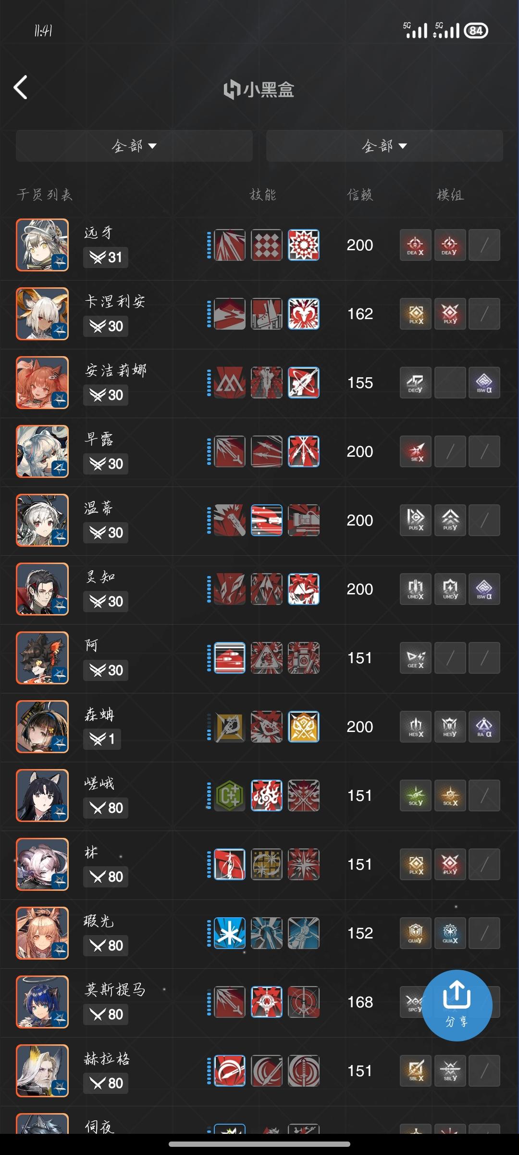Select 温蒂's highlighted second skill icon
519x1155 pixels.
[x=267, y=520]
